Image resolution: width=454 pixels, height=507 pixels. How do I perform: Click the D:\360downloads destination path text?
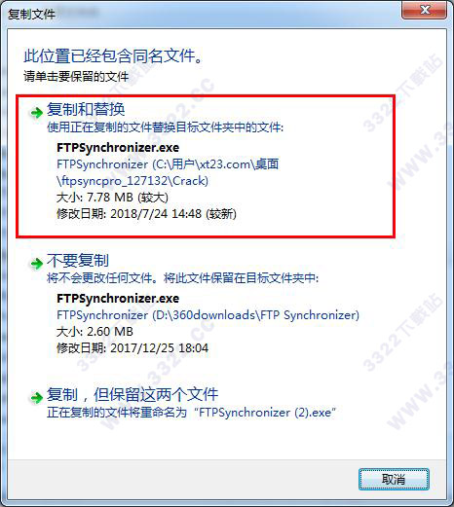coord(208,315)
